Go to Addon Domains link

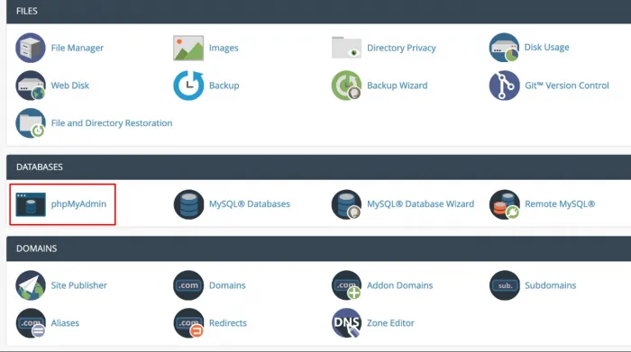click(x=400, y=285)
